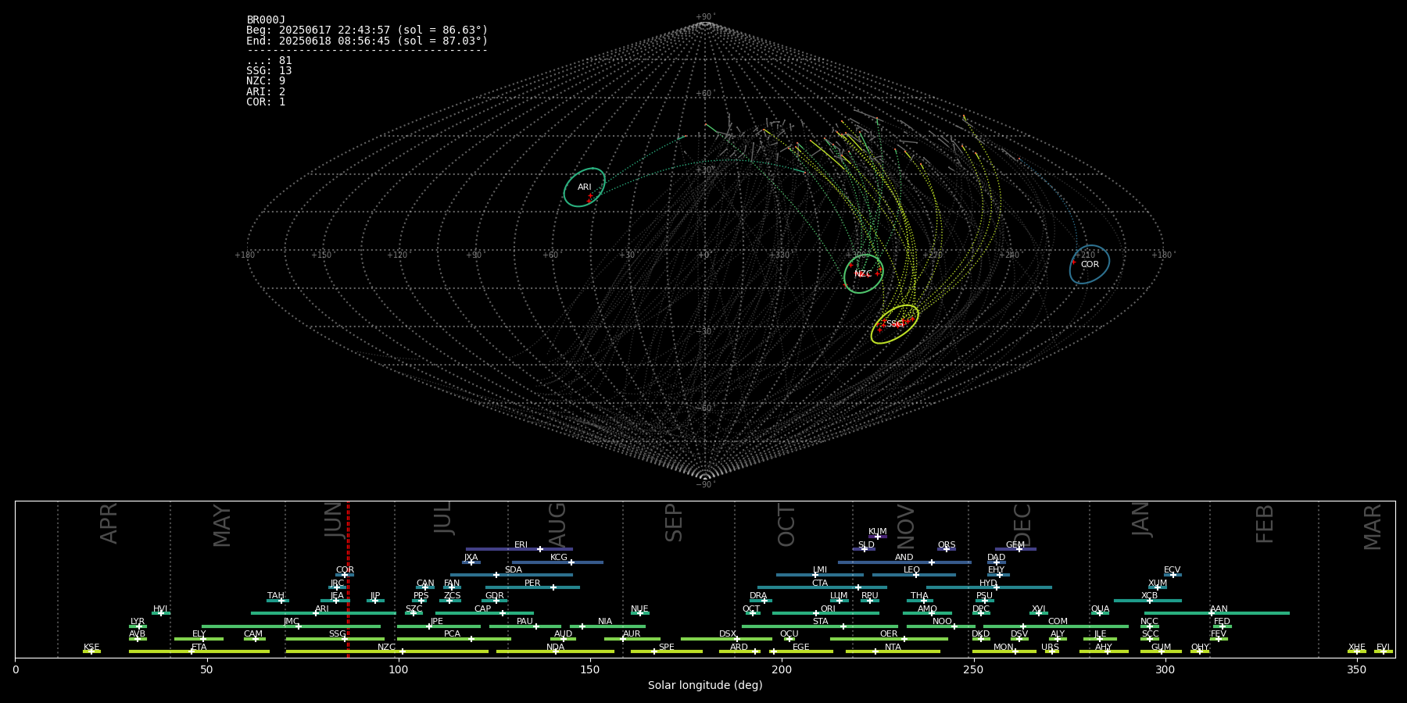This screenshot has height=703, width=1407.
Task: Click the ORI shower bar on the timeline
Action: click(x=825, y=613)
